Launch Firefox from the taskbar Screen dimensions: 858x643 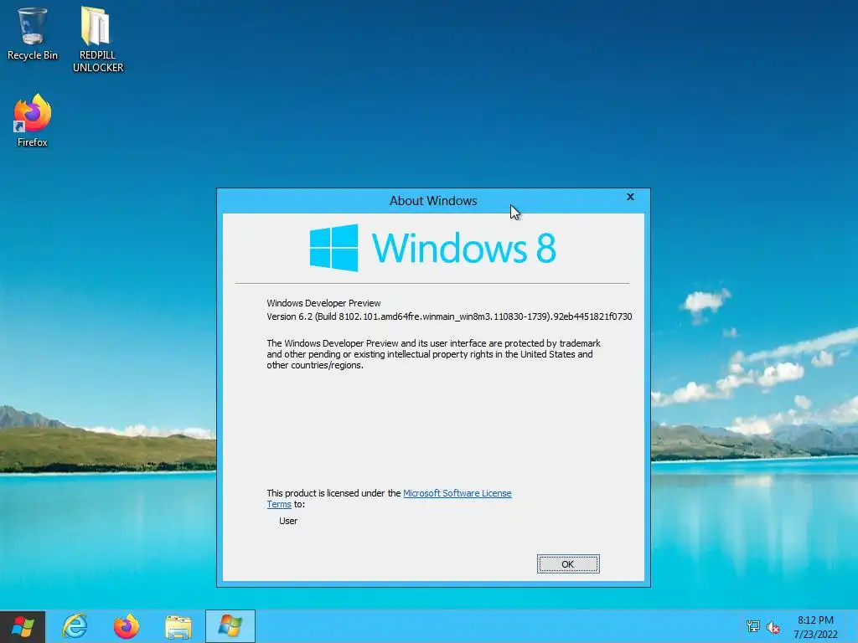(x=127, y=626)
